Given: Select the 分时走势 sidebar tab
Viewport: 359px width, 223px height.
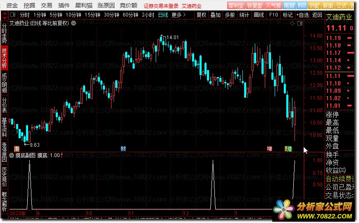Looking at the screenshot, I should point(5,33).
